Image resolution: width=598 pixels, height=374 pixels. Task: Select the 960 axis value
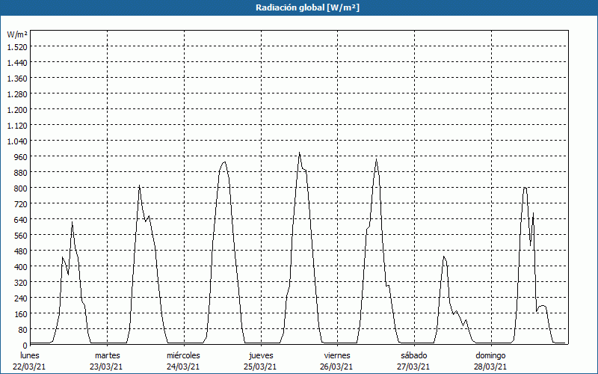[x=20, y=156]
